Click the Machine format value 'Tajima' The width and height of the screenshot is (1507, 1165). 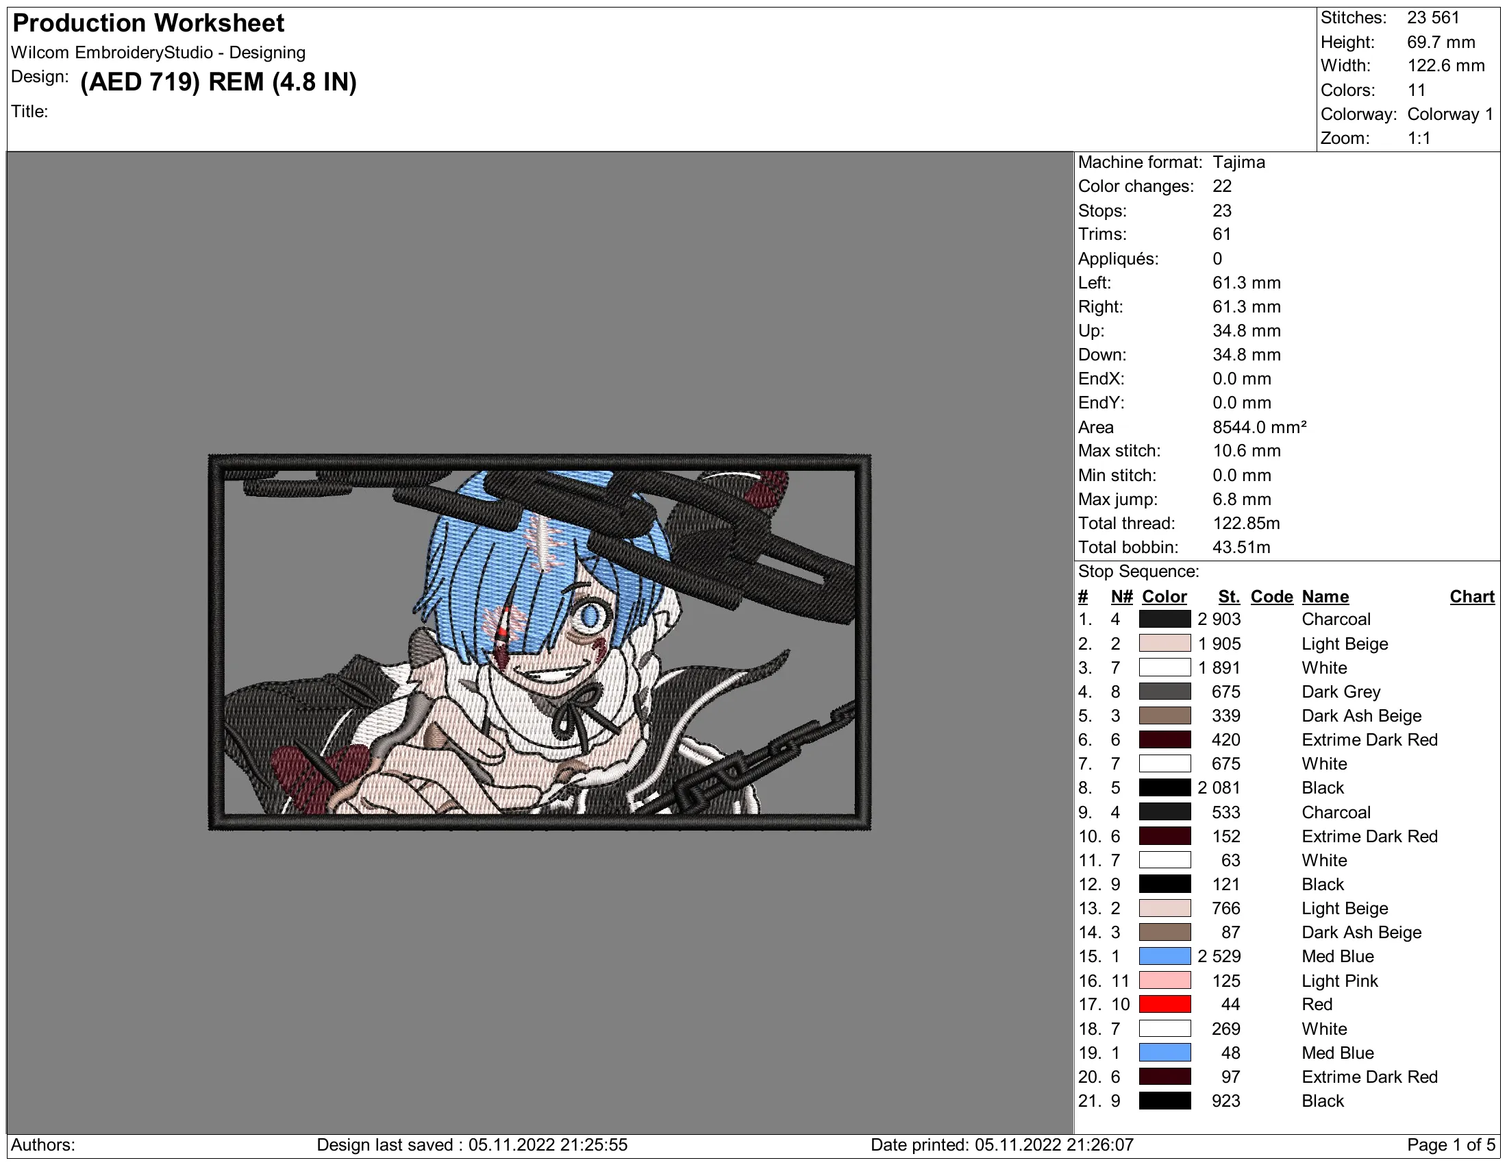[x=1238, y=162]
